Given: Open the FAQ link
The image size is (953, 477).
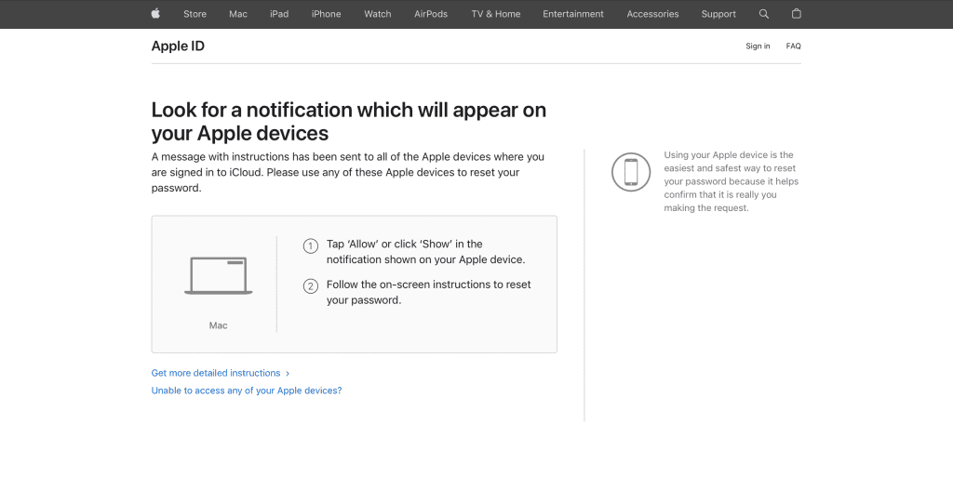Looking at the screenshot, I should (x=793, y=46).
